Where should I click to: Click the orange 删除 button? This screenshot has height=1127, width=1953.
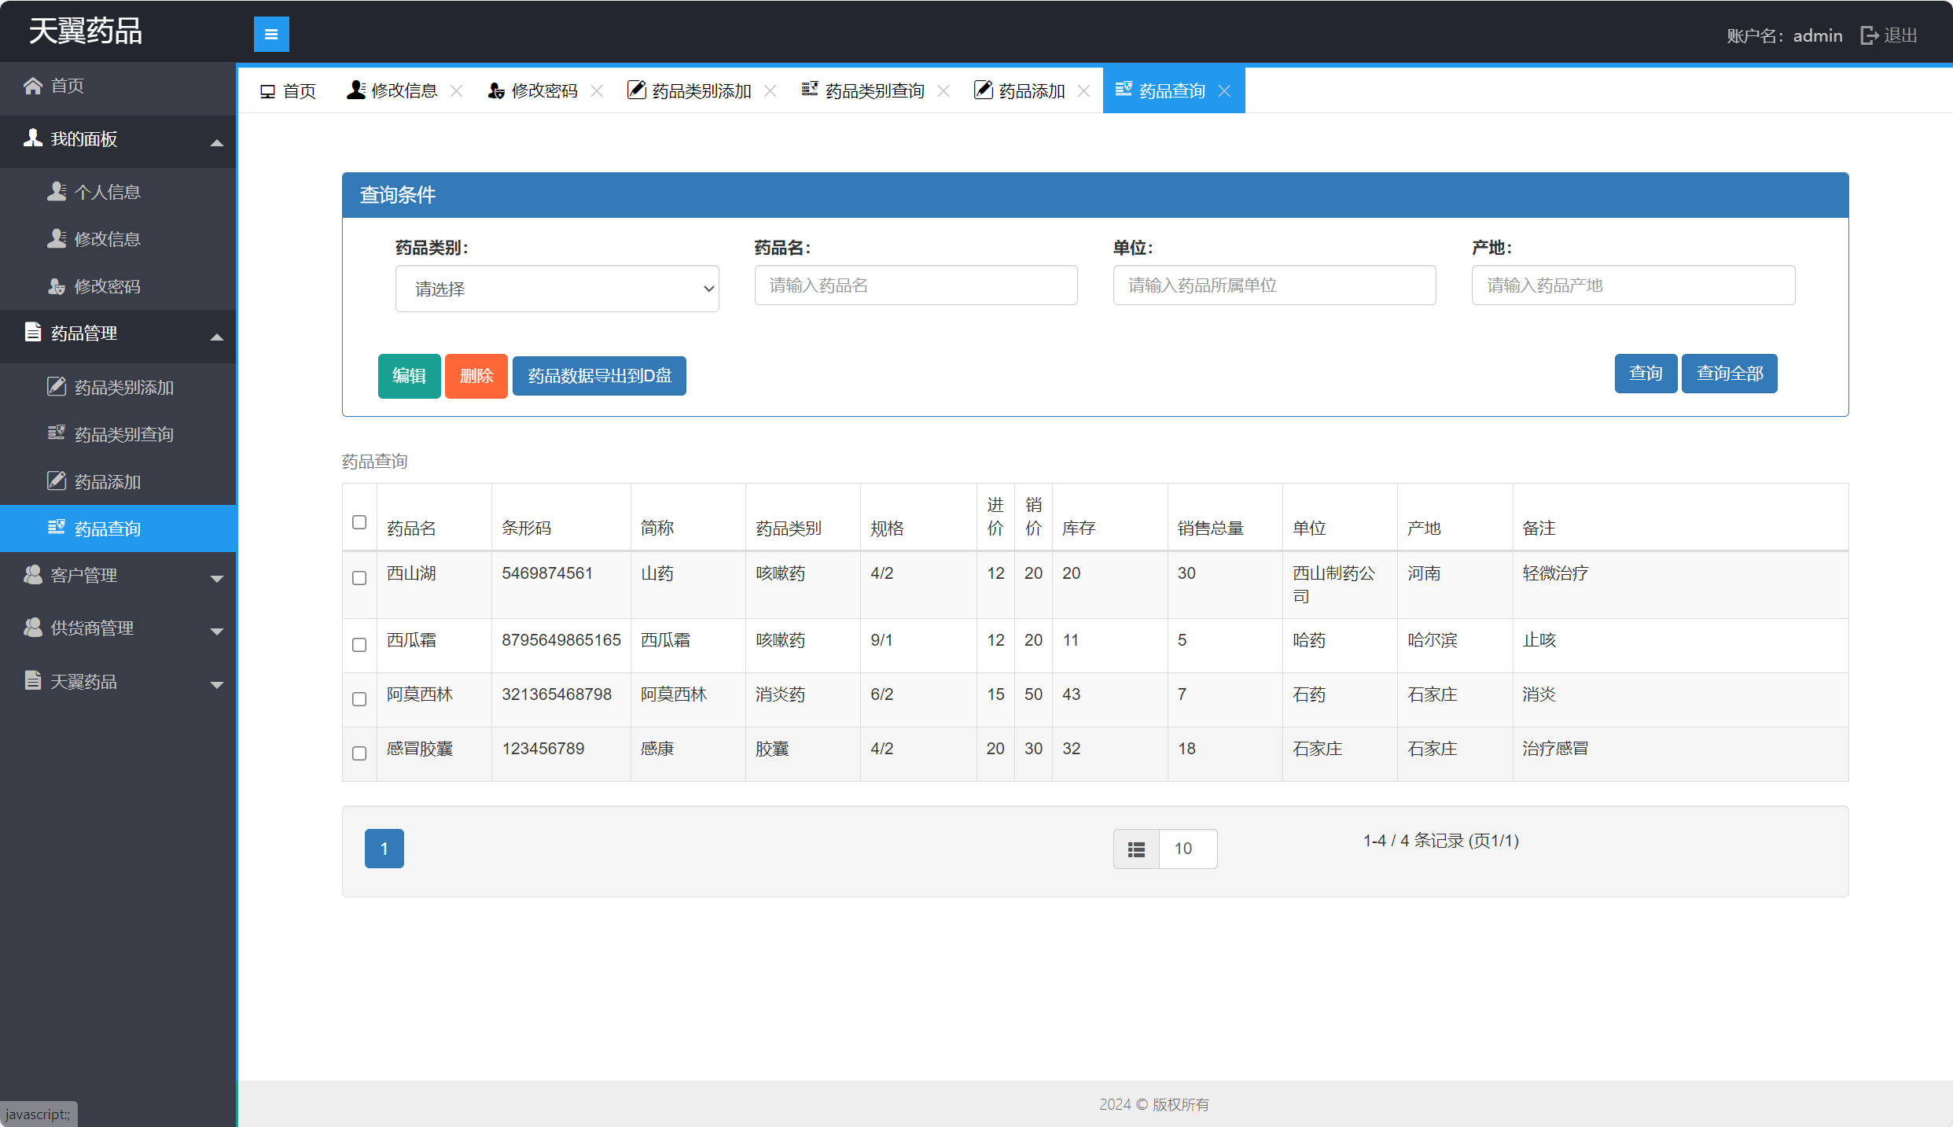[x=476, y=376]
